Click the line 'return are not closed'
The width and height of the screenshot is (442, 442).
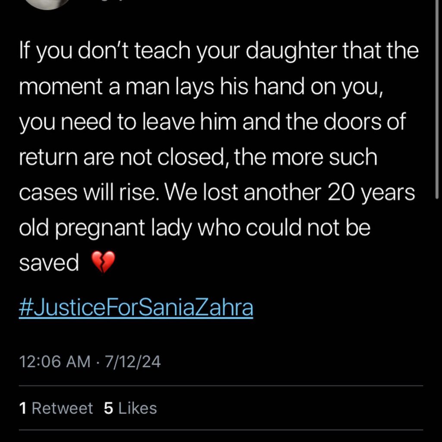198,157
